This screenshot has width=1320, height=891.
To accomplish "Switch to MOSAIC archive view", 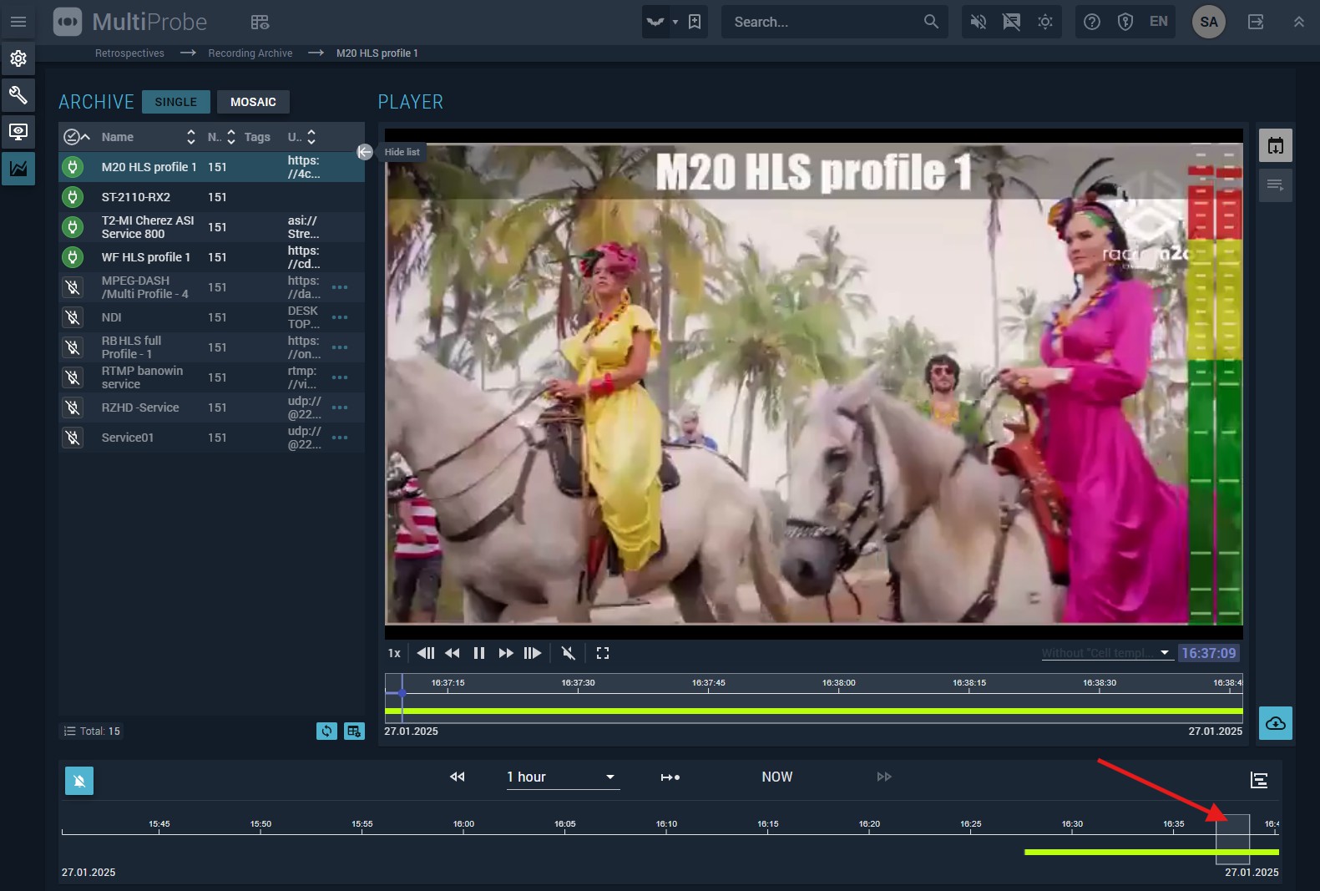I will tap(253, 102).
